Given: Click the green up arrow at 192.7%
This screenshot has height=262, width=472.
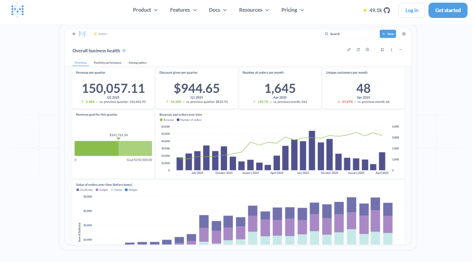Looking at the screenshot, I should (x=254, y=102).
